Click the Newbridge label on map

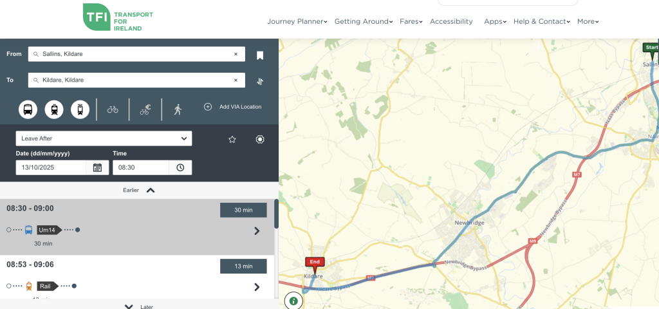[469, 223]
